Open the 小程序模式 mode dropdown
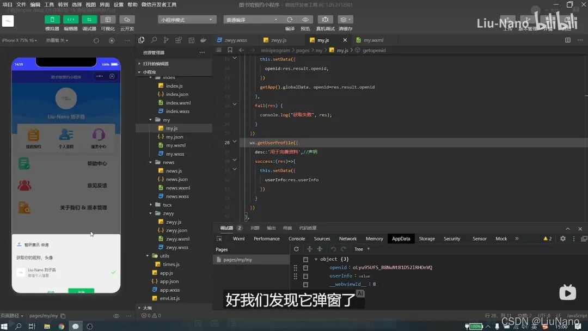This screenshot has width=588, height=331. (187, 20)
